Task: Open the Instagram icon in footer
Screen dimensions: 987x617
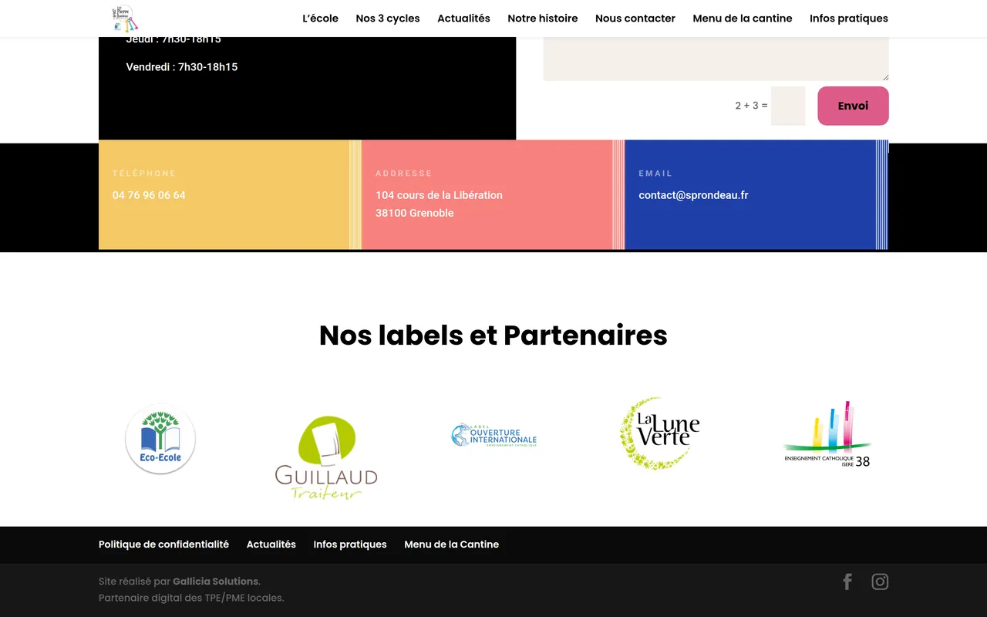Action: 880,582
